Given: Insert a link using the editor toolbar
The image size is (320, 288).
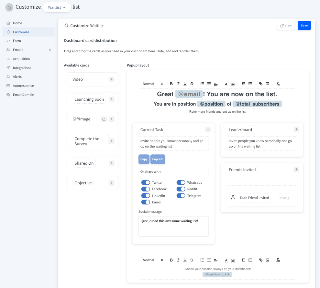Looking at the screenshot, I should [260, 84].
